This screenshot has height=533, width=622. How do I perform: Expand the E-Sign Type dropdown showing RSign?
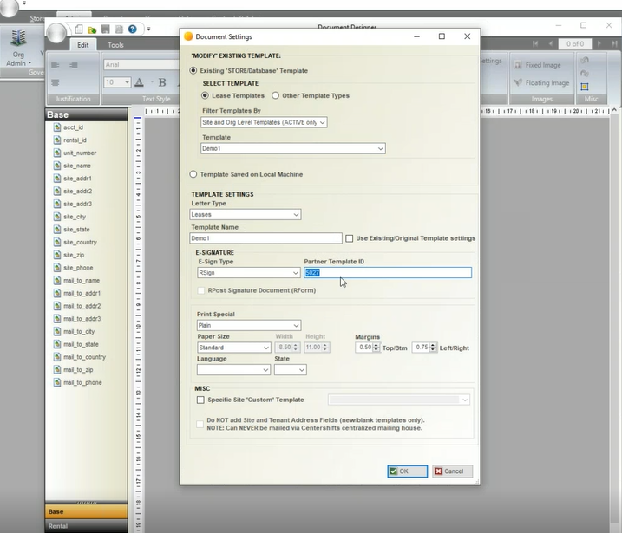[248, 272]
